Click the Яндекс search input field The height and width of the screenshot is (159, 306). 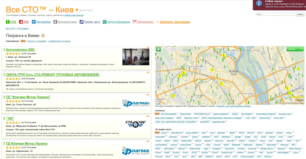point(275,14)
